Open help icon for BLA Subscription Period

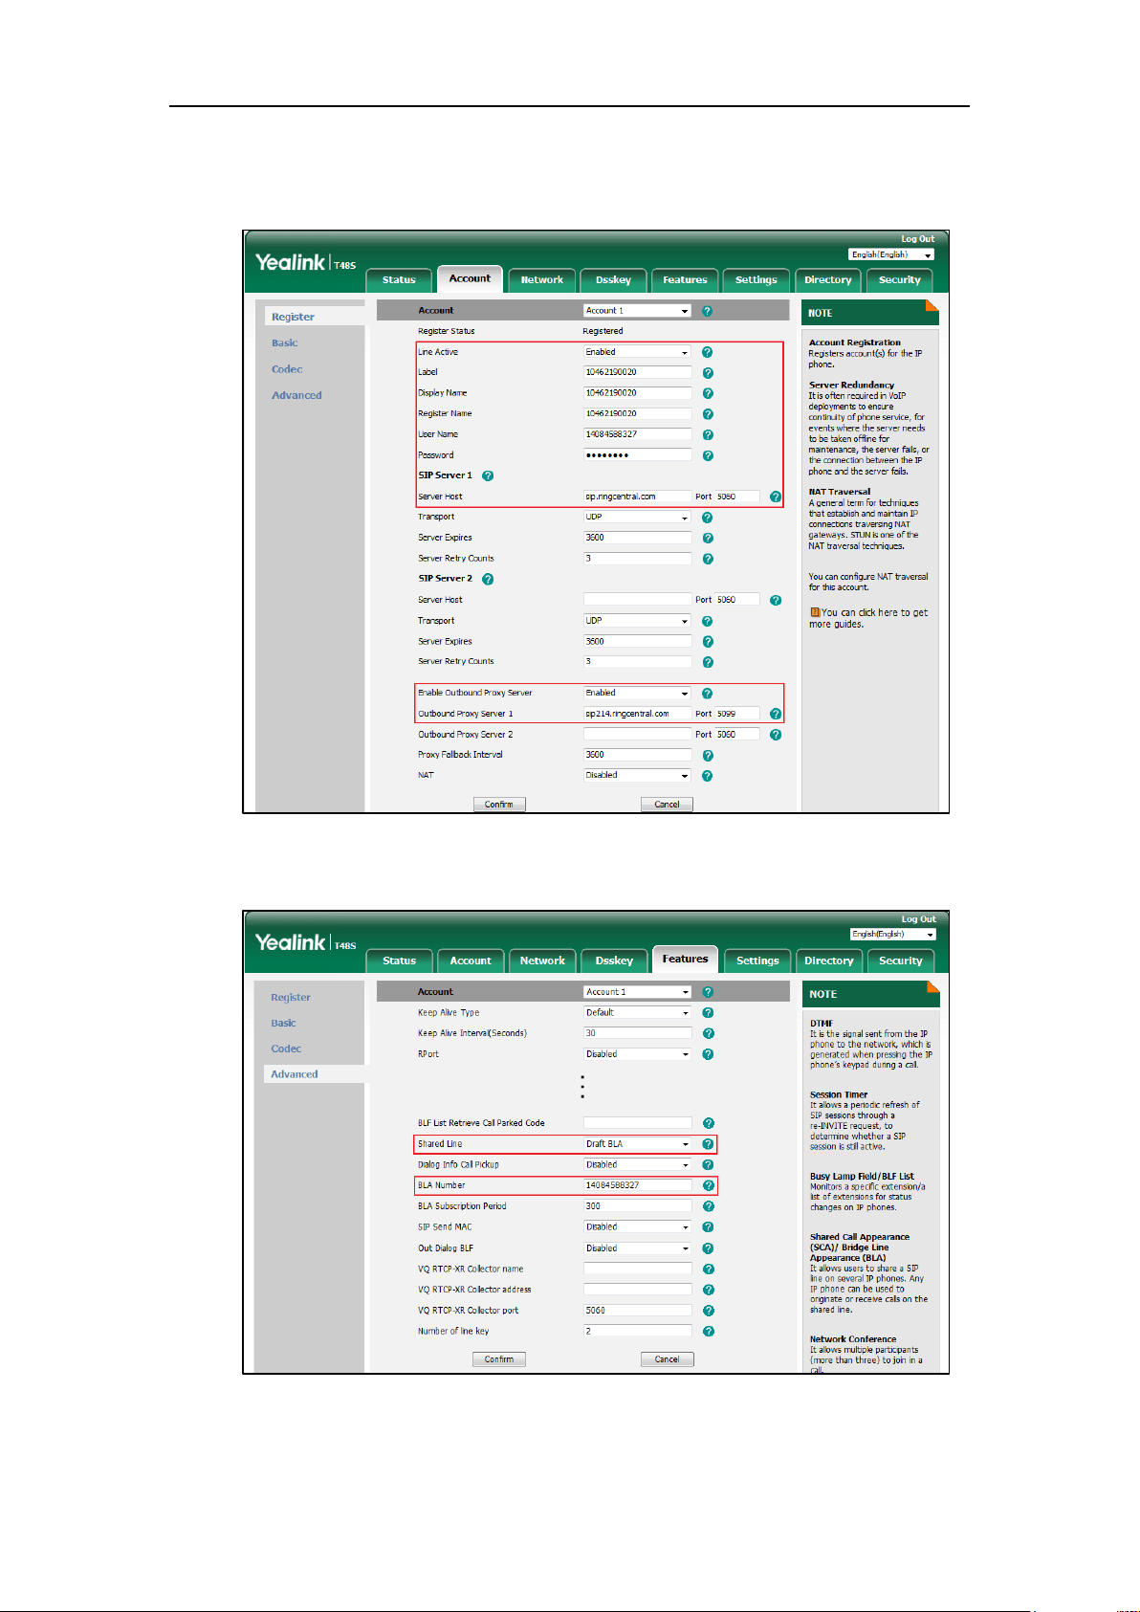coord(709,1206)
